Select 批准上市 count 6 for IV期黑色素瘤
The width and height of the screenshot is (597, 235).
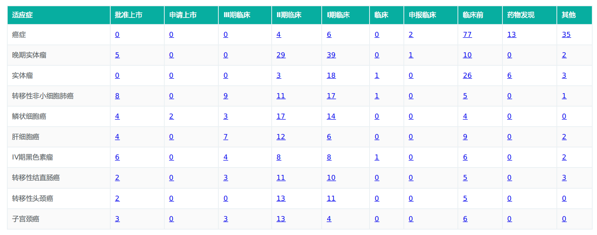tap(117, 157)
